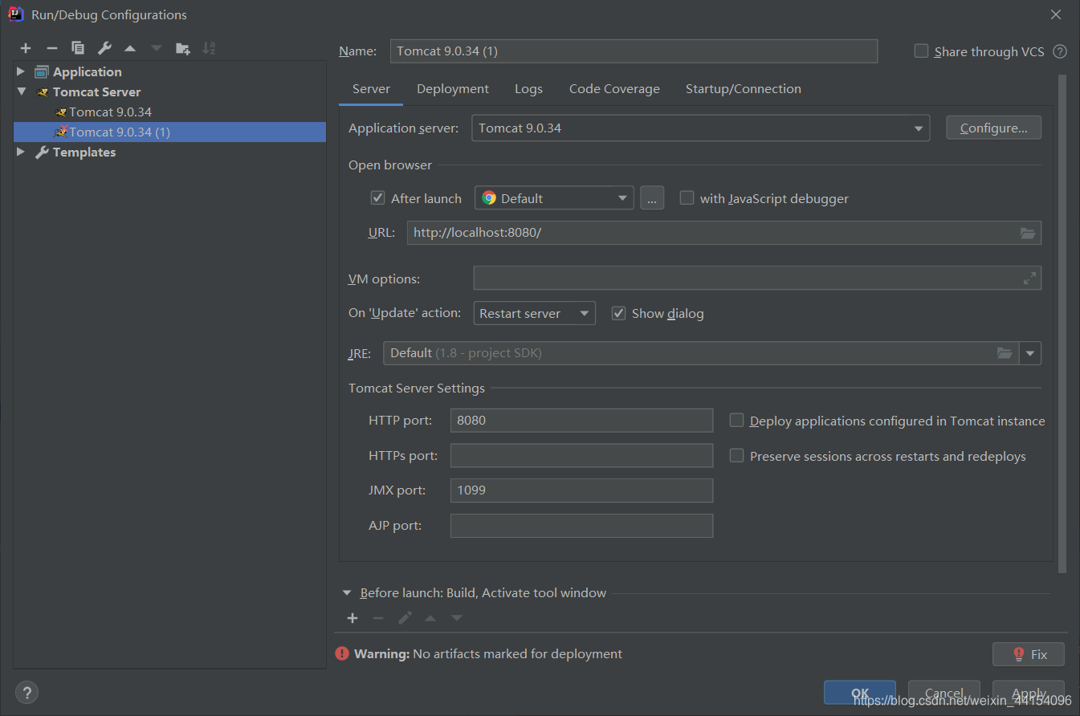Click the IntelliJ logo in title bar
The height and width of the screenshot is (716, 1080).
(15, 14)
